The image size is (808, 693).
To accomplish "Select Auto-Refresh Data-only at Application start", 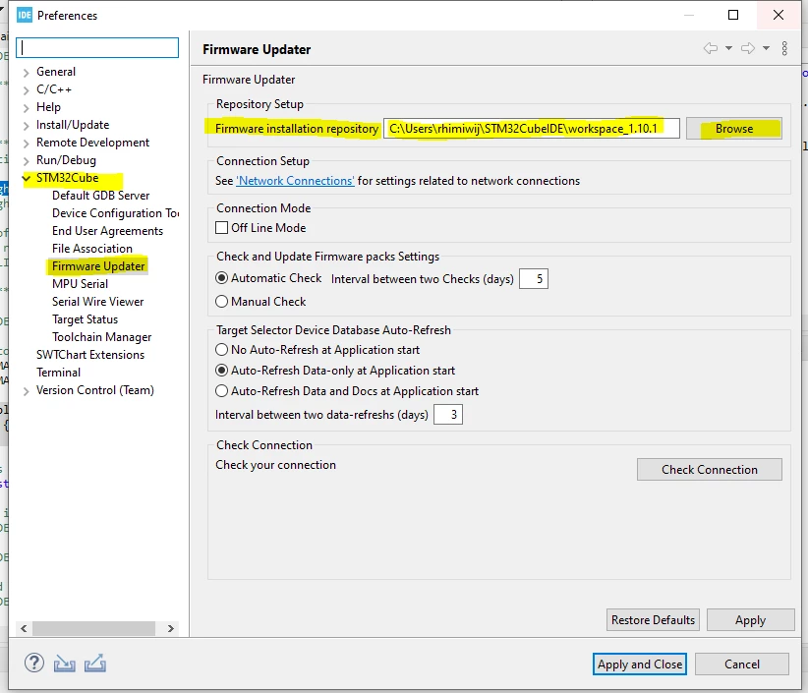I will [221, 371].
